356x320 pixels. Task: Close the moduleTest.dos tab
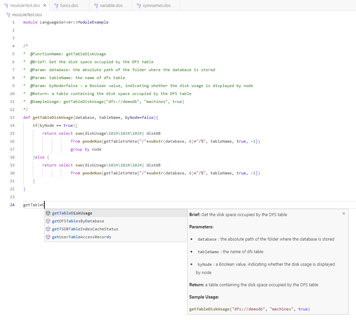45,6
